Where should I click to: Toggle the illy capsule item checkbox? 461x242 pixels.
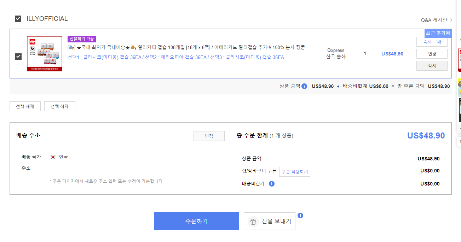coord(18,57)
